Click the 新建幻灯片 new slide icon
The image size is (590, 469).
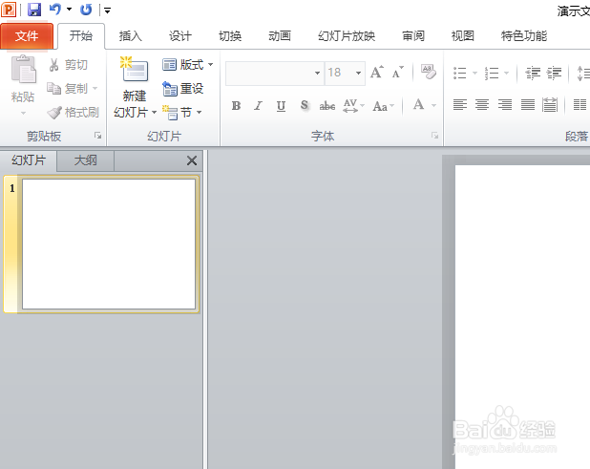pos(134,70)
